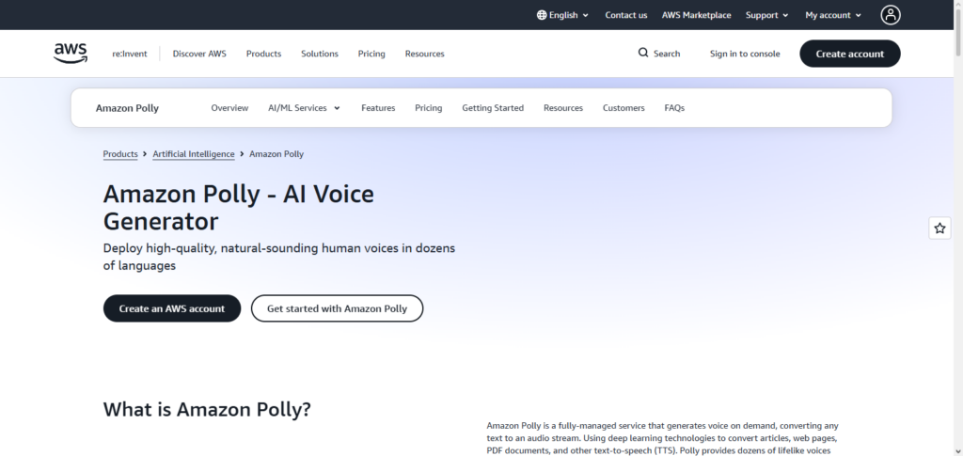This screenshot has height=456, width=963.
Task: Open the Discover AWS menu
Action: point(199,54)
